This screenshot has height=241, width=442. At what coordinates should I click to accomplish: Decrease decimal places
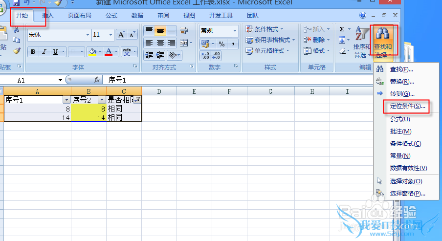tap(216, 56)
